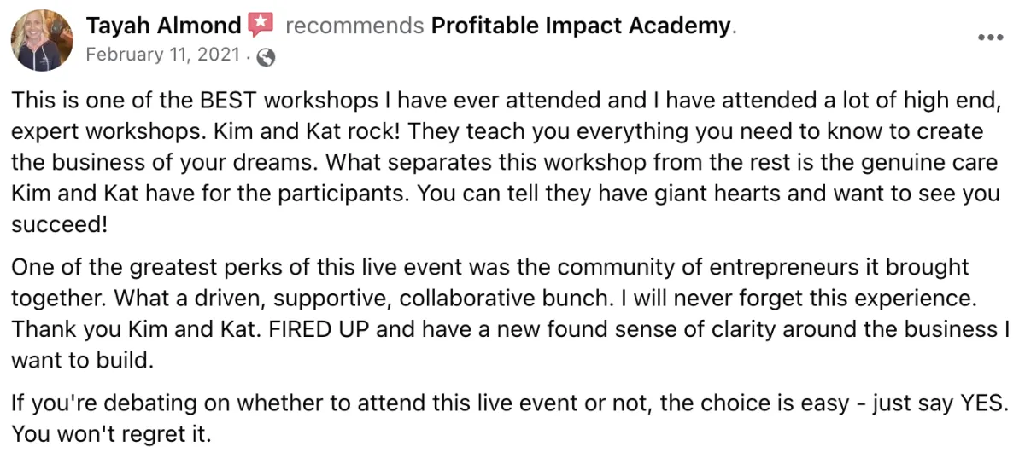The image size is (1025, 458).
Task: Click the globe public-audience icon
Action: [x=266, y=57]
